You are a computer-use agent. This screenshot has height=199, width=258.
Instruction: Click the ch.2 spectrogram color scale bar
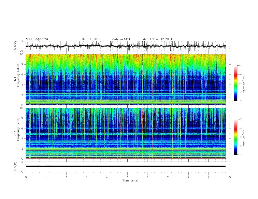(x=236, y=137)
